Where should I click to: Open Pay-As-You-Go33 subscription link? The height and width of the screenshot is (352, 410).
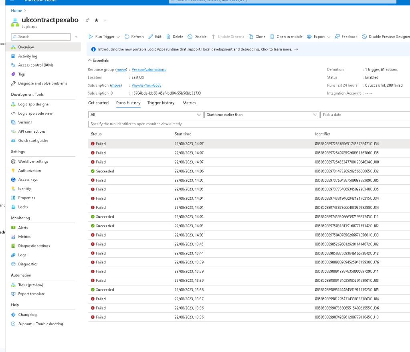click(146, 85)
